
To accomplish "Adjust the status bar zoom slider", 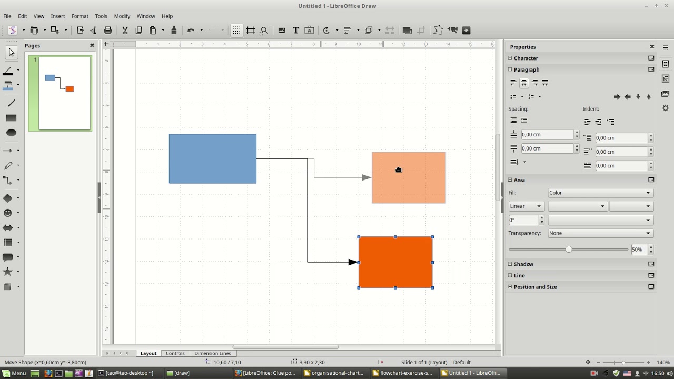I will (x=623, y=363).
